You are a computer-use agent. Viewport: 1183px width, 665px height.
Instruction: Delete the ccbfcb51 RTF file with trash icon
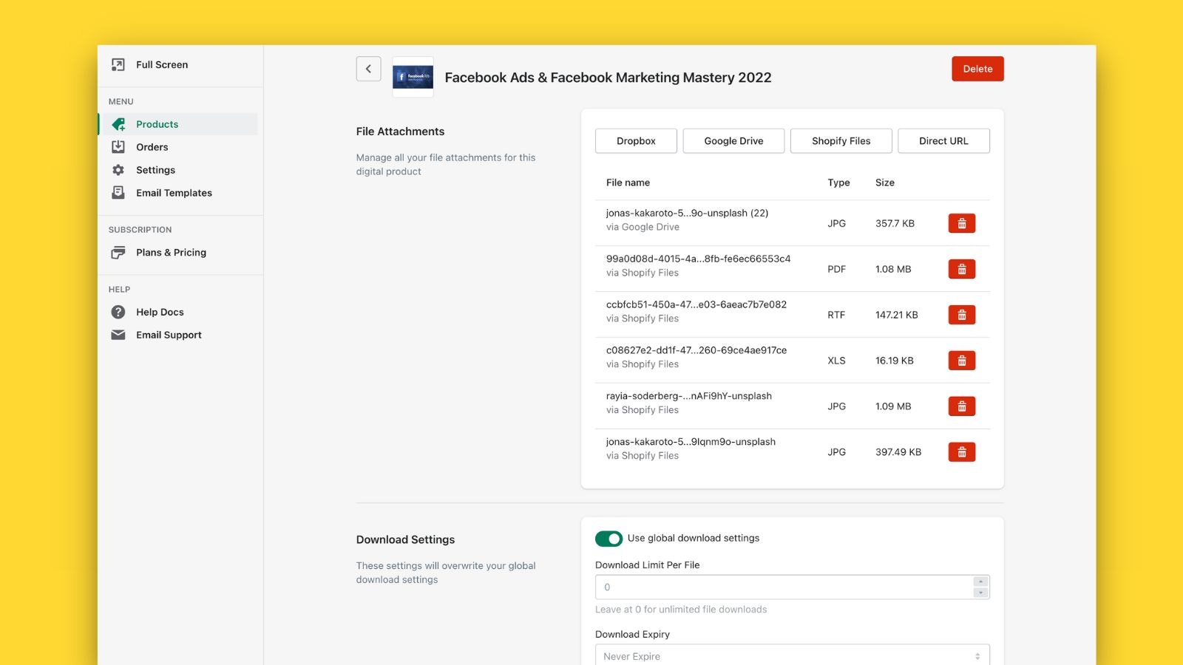(x=961, y=315)
